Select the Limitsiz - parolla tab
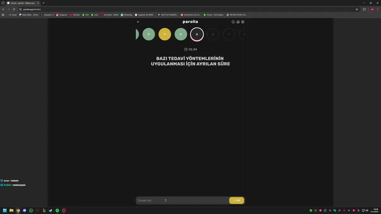This screenshot has height=214, width=381. click(23, 3)
